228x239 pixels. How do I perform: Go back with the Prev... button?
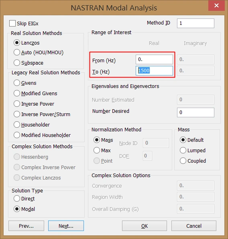(x=26, y=226)
